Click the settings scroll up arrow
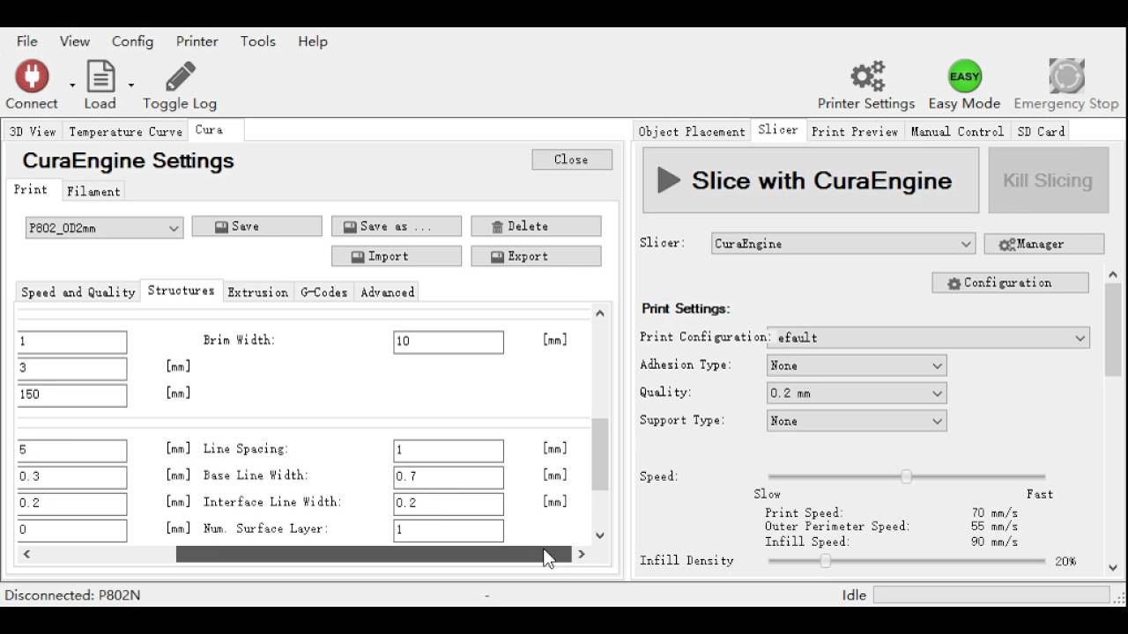This screenshot has height=634, width=1128. point(600,313)
